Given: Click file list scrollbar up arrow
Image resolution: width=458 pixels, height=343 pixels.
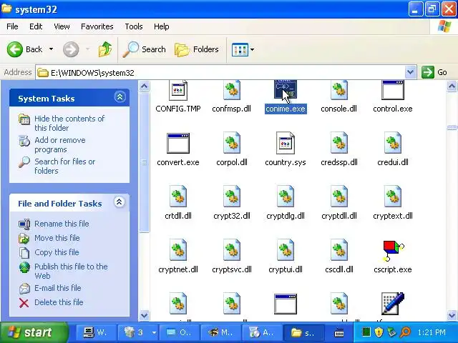Looking at the screenshot, I should pos(452,86).
